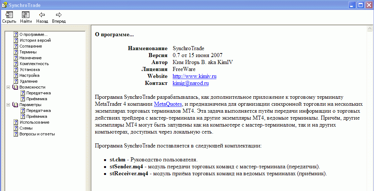Image resolution: width=374 pixels, height=191 pixels.
Task: Click the FreeWare license value
Action: [x=184, y=69]
